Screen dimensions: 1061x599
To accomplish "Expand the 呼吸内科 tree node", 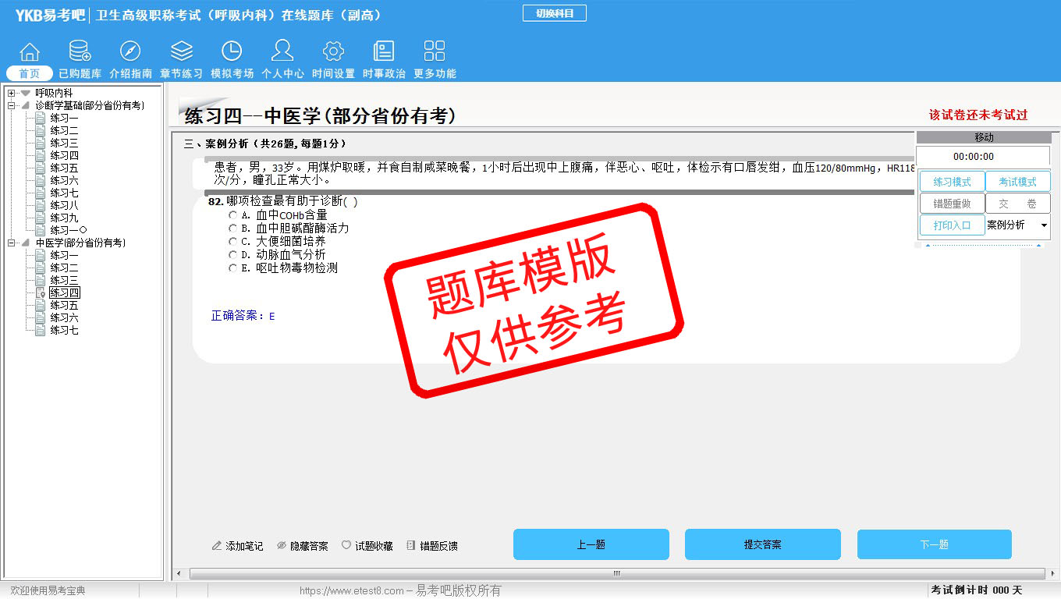I will coord(12,93).
